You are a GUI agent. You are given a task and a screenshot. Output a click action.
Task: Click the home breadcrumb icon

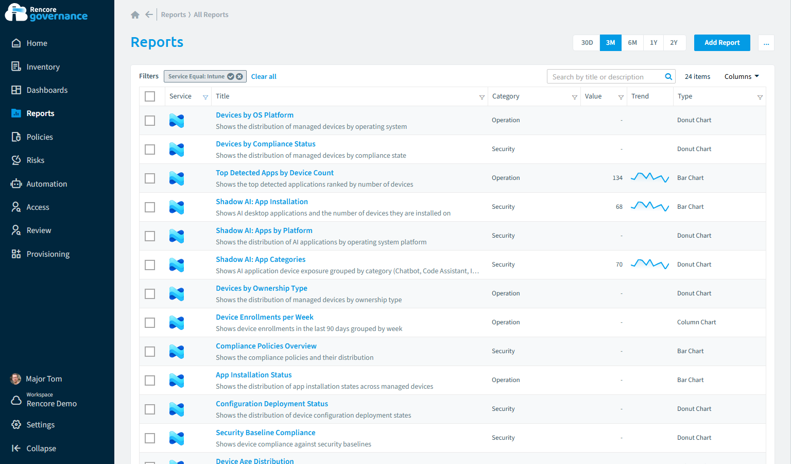pyautogui.click(x=135, y=15)
